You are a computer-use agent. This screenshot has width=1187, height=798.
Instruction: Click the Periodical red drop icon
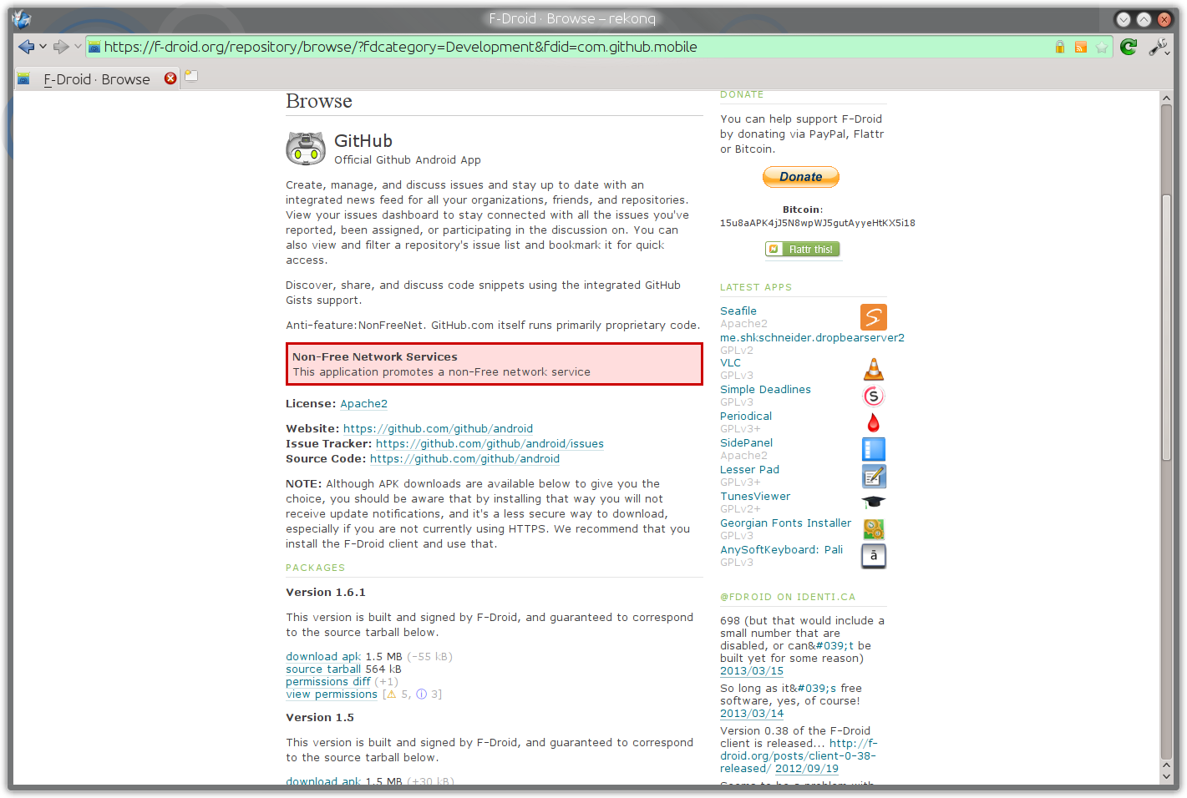[x=874, y=422]
